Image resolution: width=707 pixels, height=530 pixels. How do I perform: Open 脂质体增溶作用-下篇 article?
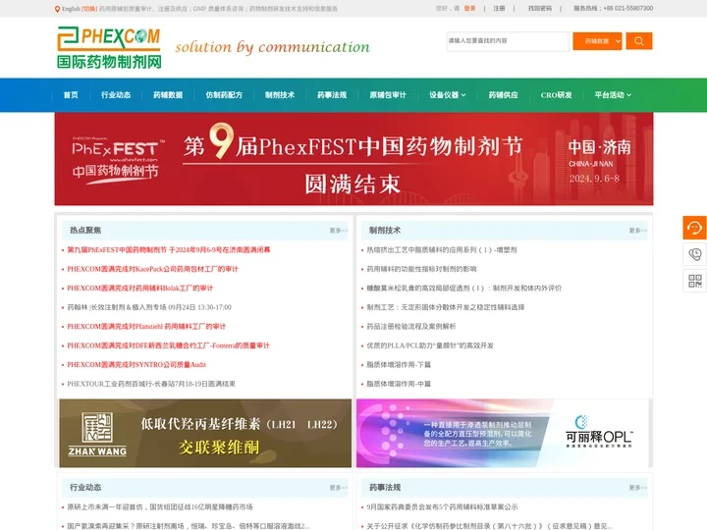click(399, 364)
